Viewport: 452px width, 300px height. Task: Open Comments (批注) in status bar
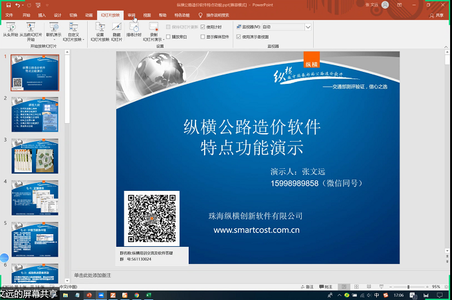[x=326, y=287]
